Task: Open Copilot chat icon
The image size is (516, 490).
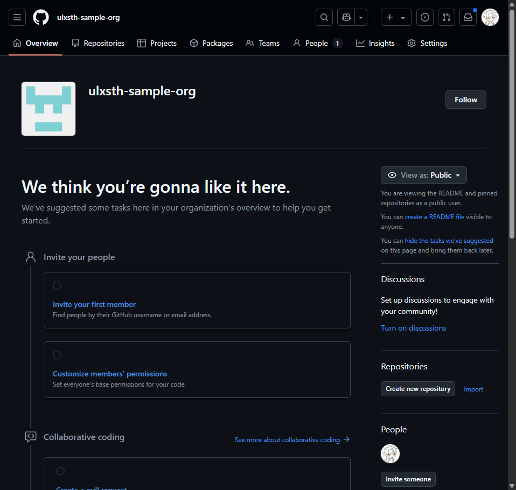Action: (x=346, y=17)
